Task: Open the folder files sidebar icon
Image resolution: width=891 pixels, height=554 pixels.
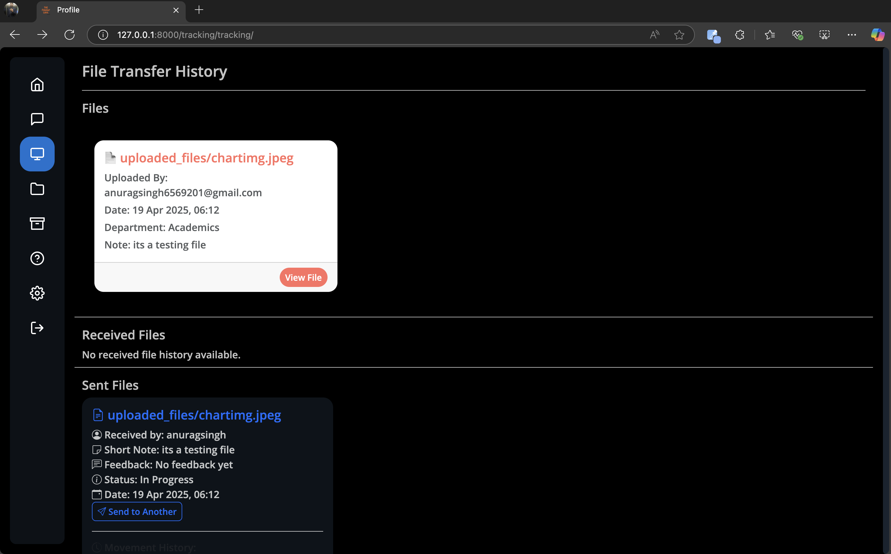Action: click(37, 189)
